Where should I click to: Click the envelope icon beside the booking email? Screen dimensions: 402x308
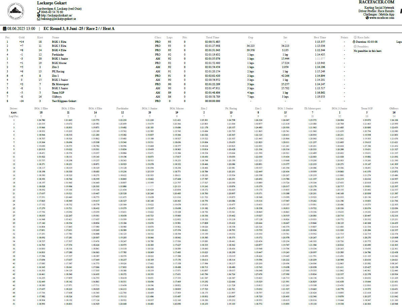[x=39, y=19]
